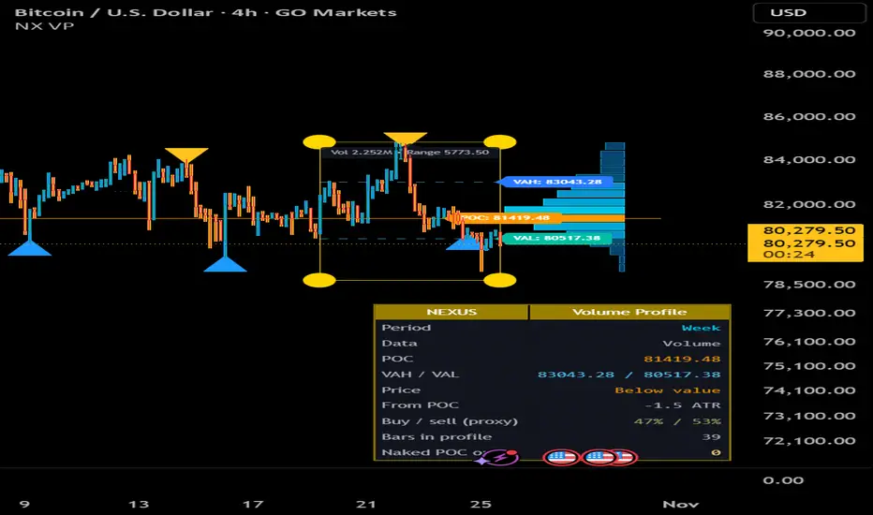873x515 pixels.
Task: Click the -1.5 ATR value
Action: click(683, 405)
